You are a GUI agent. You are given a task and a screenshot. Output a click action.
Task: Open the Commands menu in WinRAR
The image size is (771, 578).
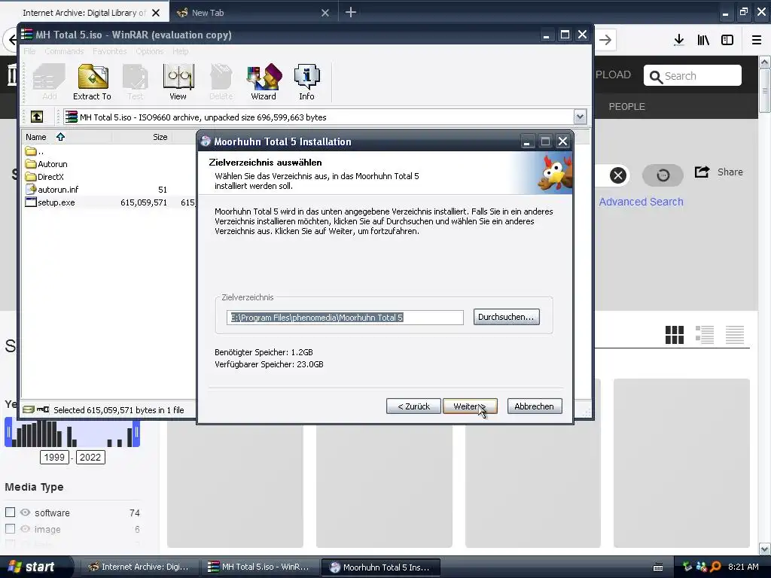point(64,51)
